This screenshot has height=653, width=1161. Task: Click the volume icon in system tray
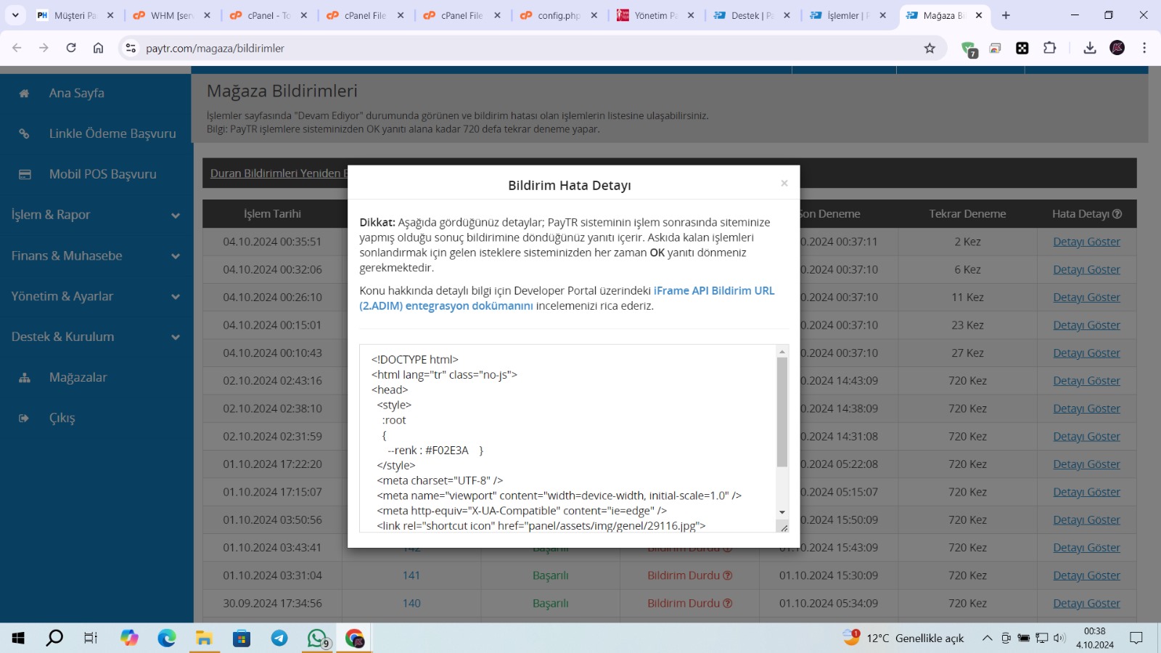pos(1059,638)
